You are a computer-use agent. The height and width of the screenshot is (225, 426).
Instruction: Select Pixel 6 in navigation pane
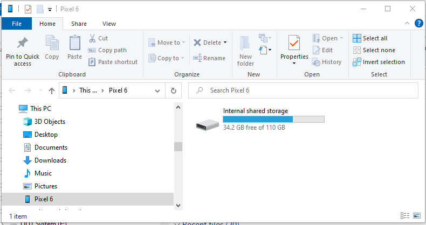[87, 199]
